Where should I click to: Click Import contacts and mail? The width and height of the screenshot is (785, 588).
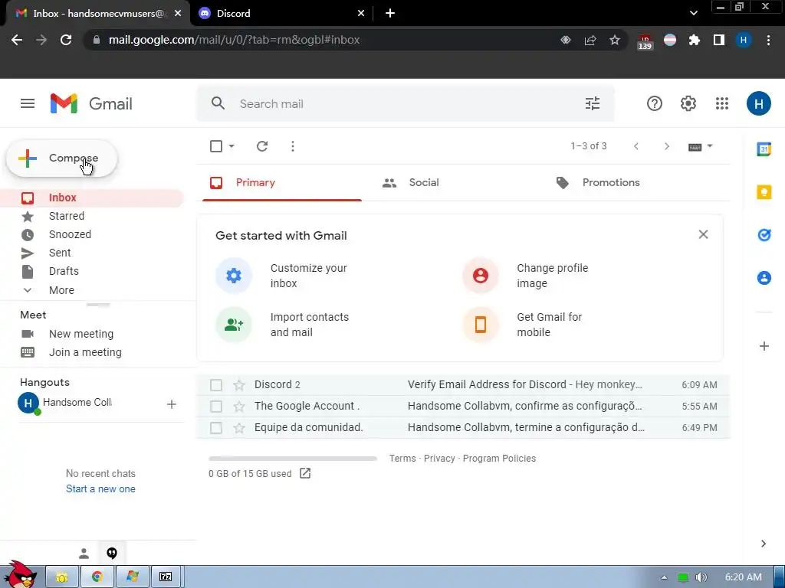[309, 325]
